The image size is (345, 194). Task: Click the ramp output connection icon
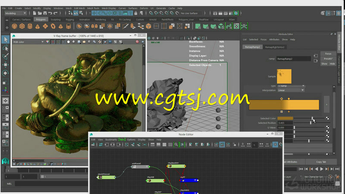coord(316,61)
